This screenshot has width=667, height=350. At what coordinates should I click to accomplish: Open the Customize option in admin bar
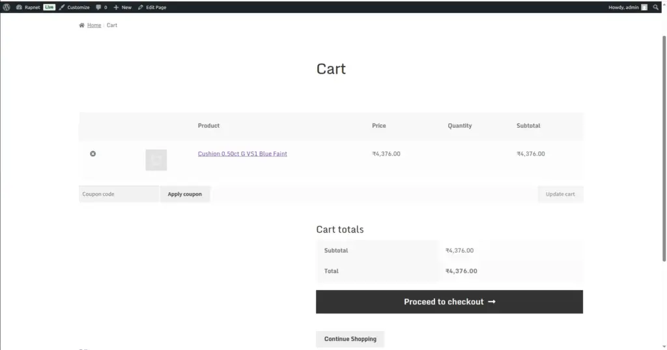tap(74, 7)
